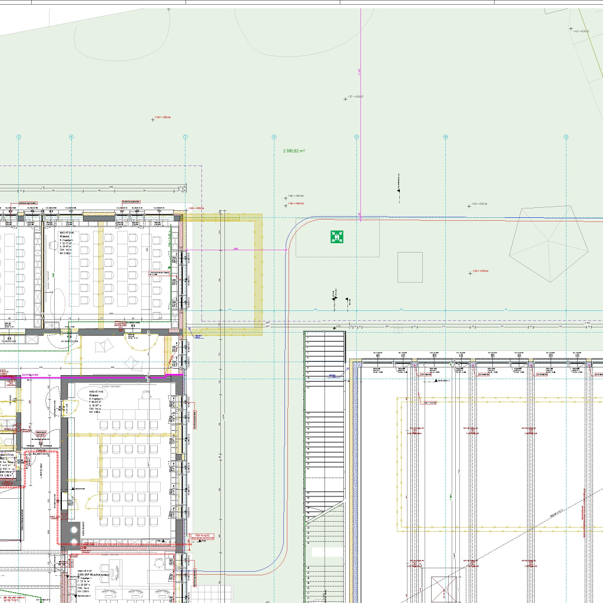The image size is (603, 603).
Task: Click the crossed square symbol at bottom
Action: tap(444, 589)
